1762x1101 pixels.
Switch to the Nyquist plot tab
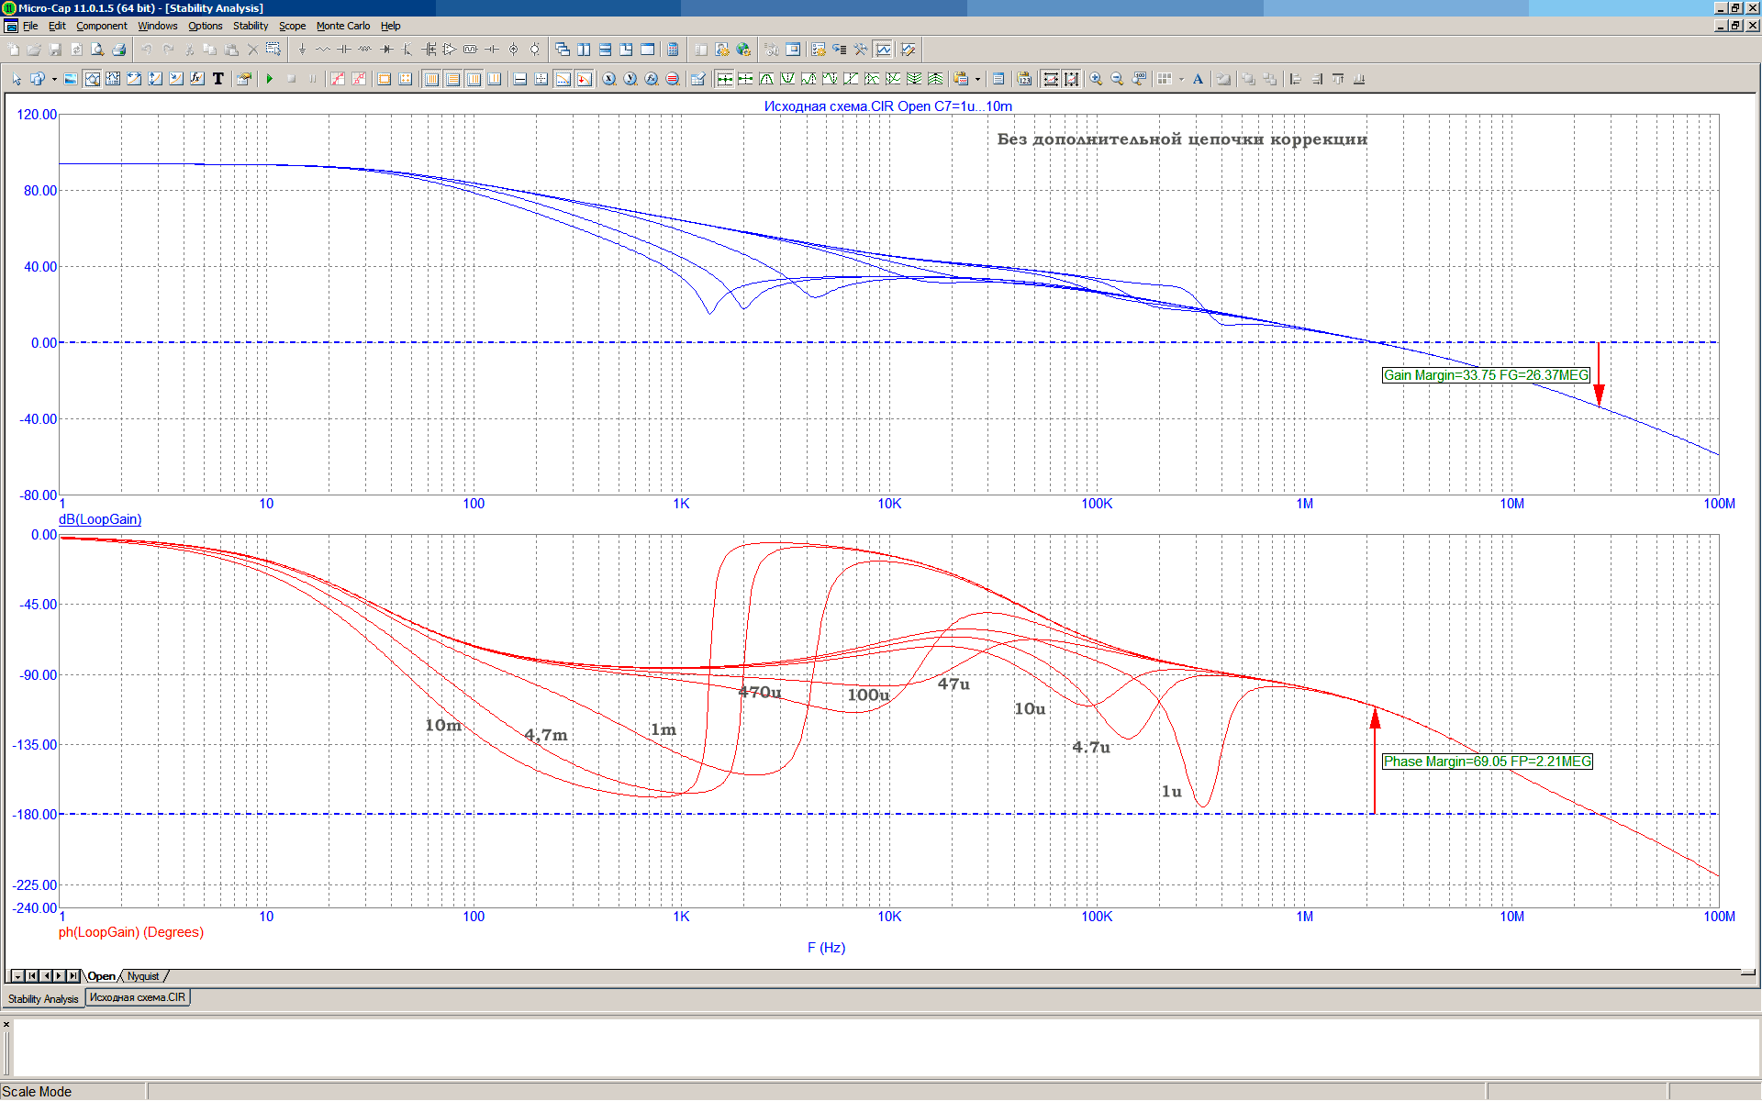[x=143, y=976]
